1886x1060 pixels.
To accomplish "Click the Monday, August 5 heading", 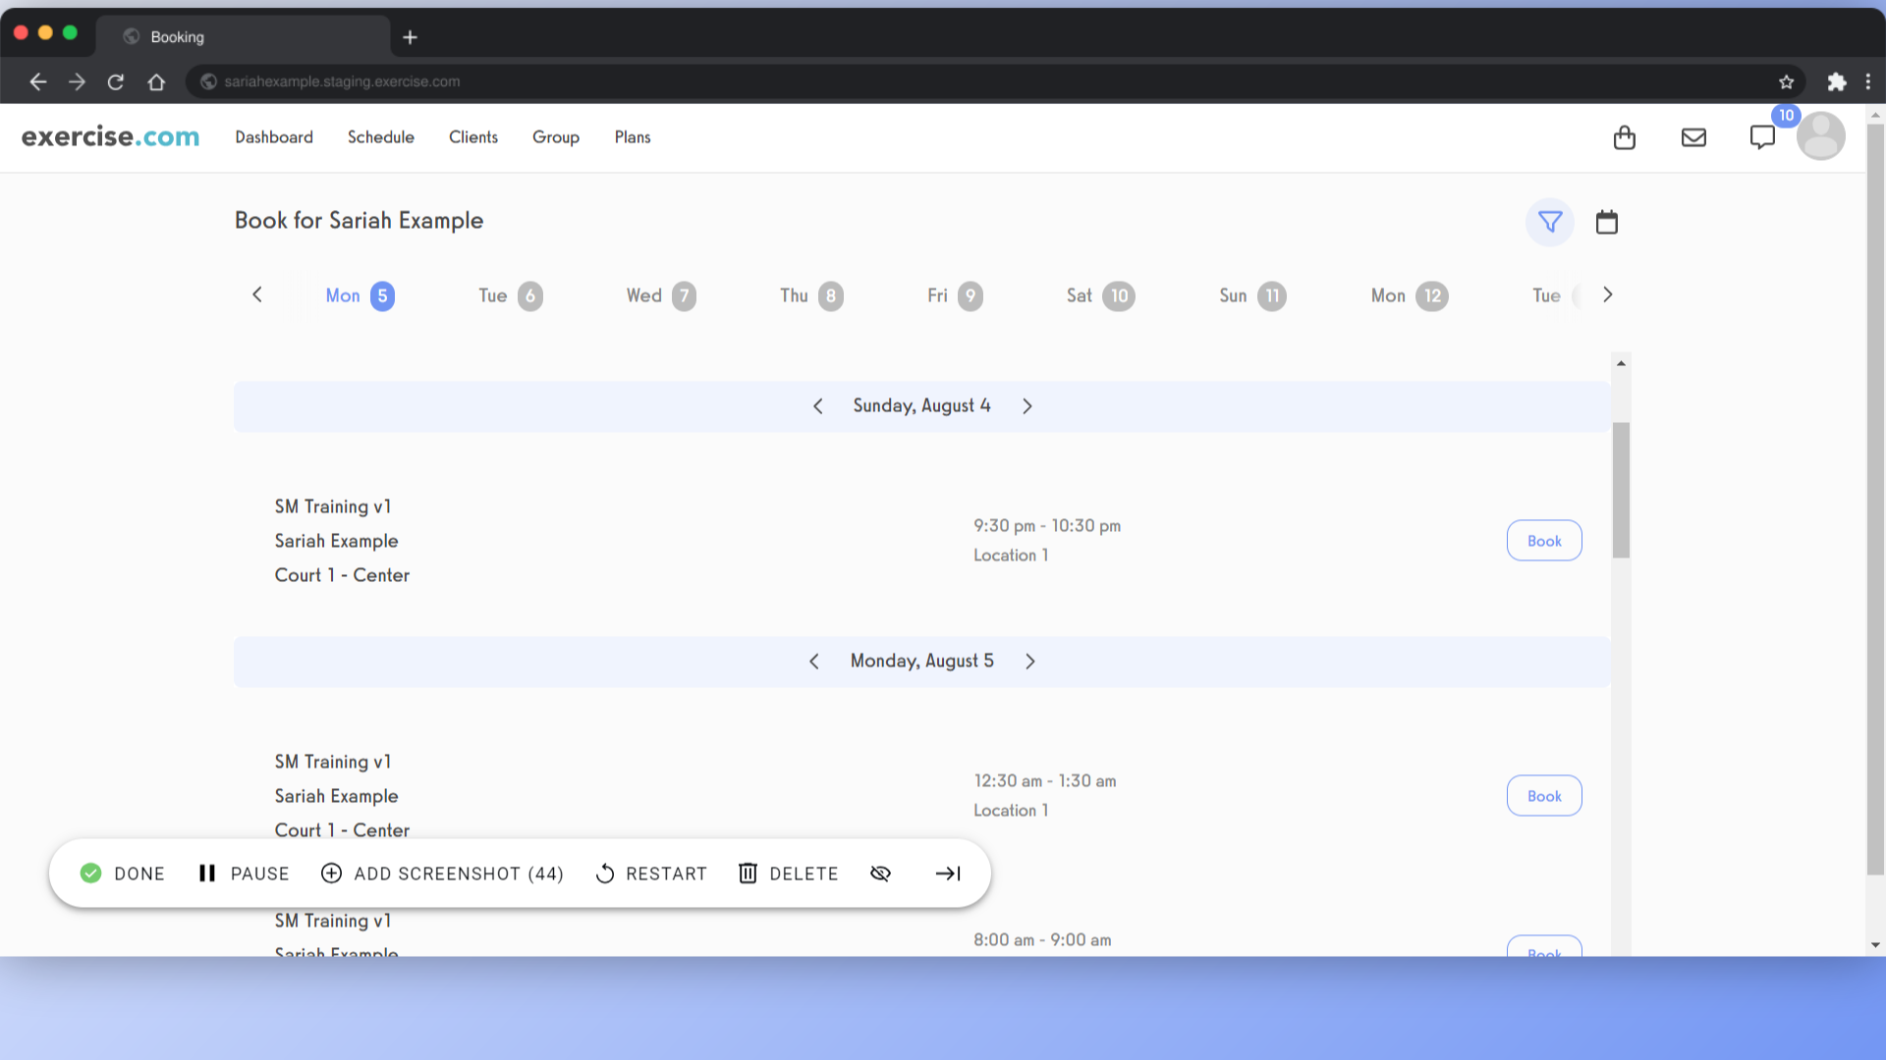I will pyautogui.click(x=922, y=662).
